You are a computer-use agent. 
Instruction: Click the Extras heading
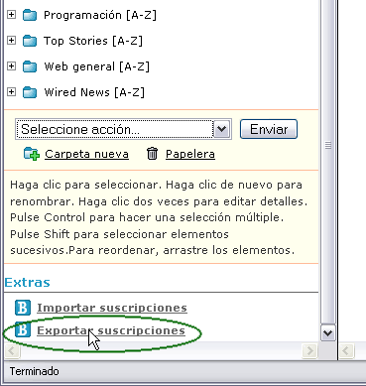(27, 282)
